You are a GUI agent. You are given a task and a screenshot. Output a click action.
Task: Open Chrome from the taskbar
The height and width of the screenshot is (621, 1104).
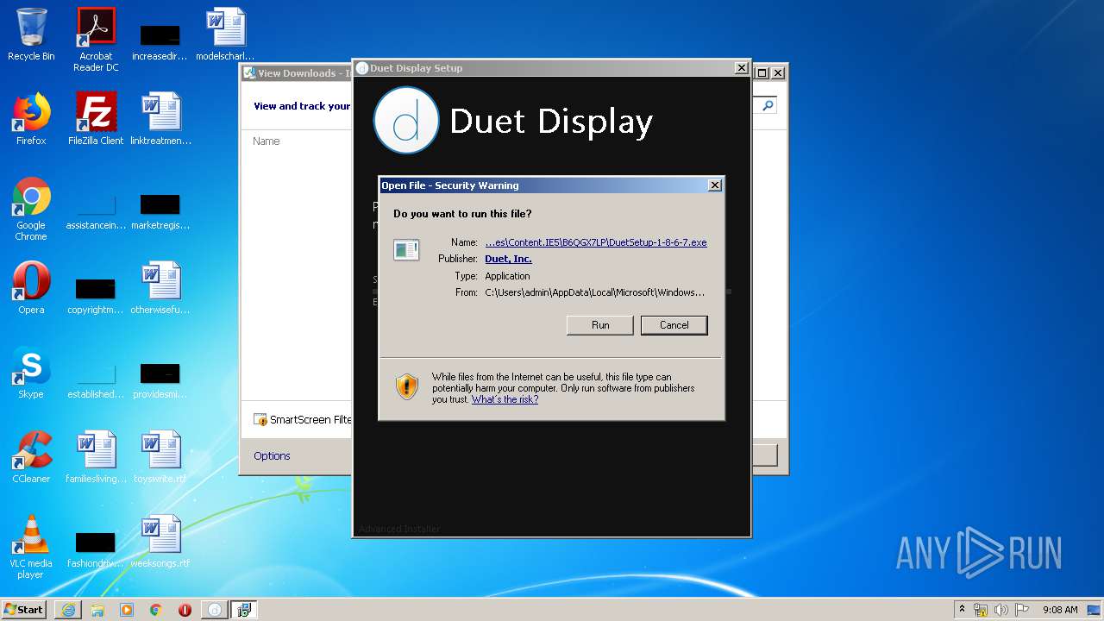pyautogui.click(x=156, y=610)
